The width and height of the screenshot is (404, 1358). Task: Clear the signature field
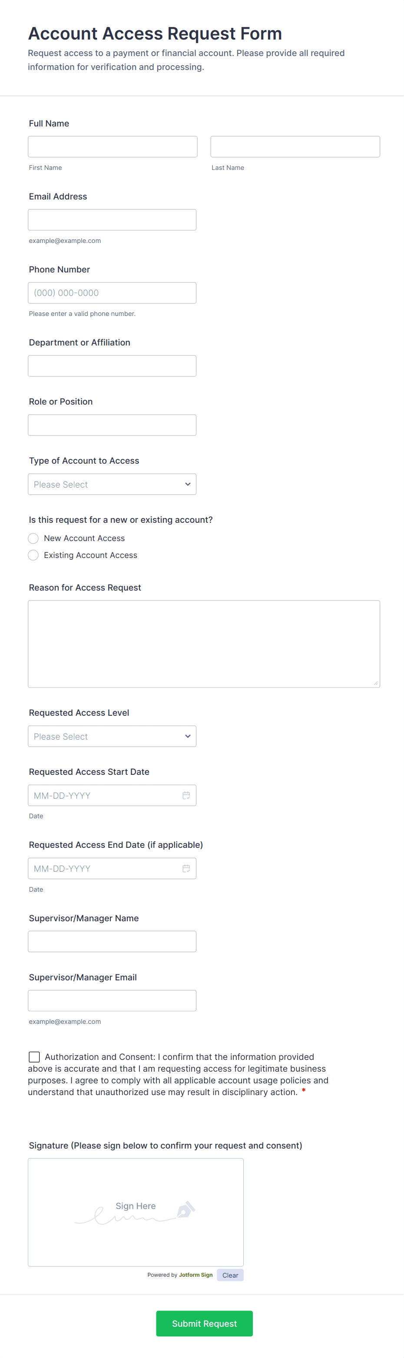point(230,1275)
